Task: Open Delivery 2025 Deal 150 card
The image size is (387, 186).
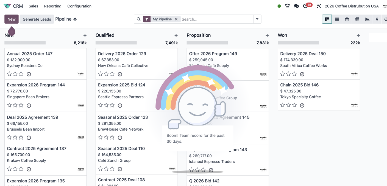Action: pos(319,64)
